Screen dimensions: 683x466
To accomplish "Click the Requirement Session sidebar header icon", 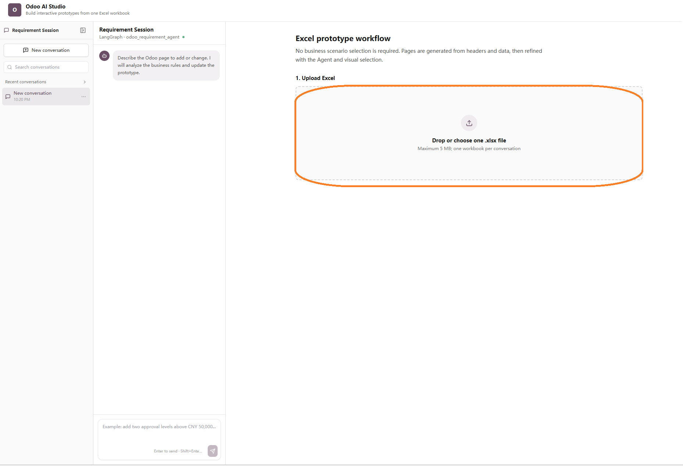I will 7,30.
